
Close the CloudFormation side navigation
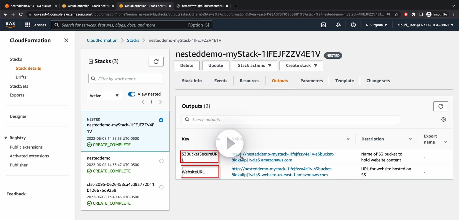(66, 40)
